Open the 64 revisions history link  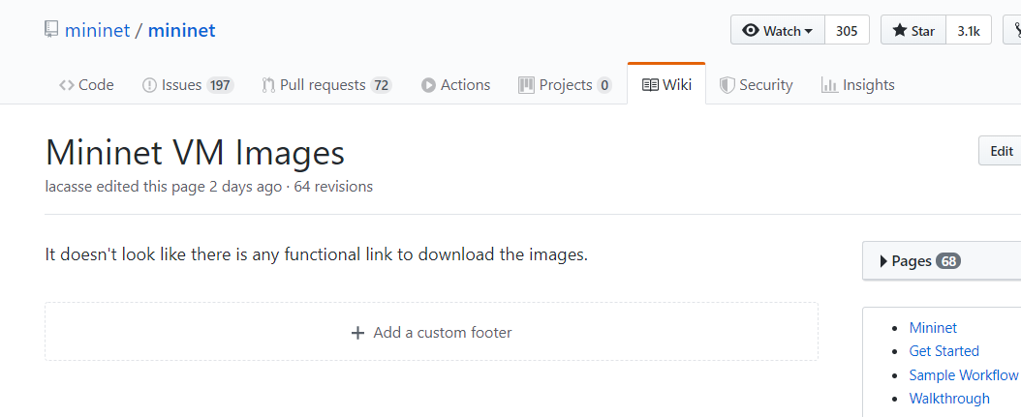[333, 187]
